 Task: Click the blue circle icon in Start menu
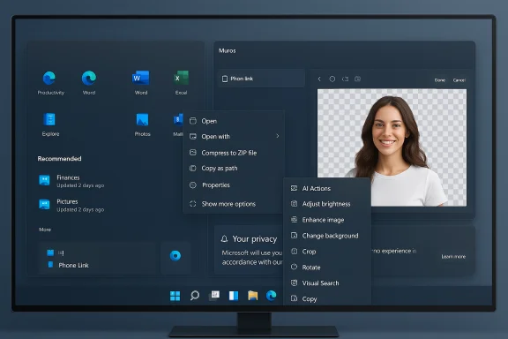(176, 256)
